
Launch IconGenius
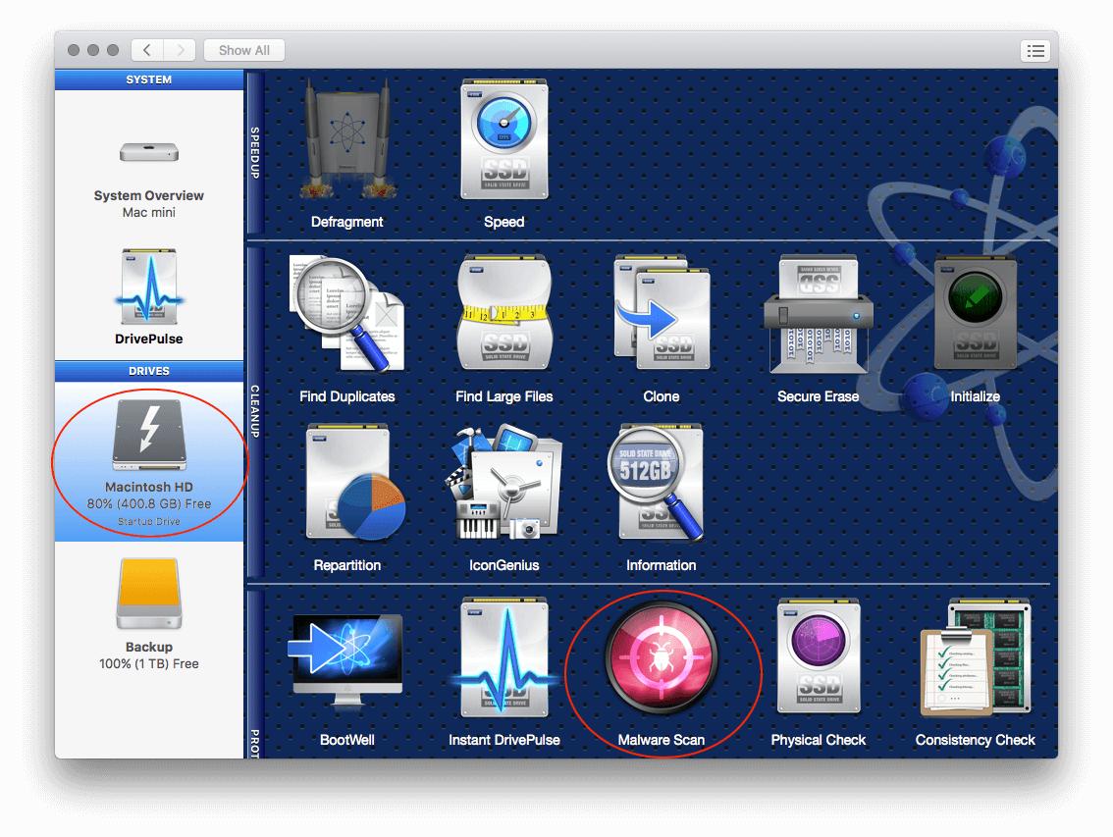point(503,483)
